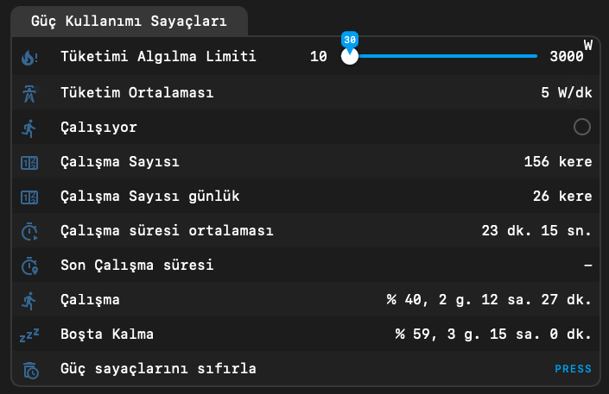Viewport: 609px width, 394px height.
Task: Click PRESS to reset power counters
Action: click(x=573, y=369)
